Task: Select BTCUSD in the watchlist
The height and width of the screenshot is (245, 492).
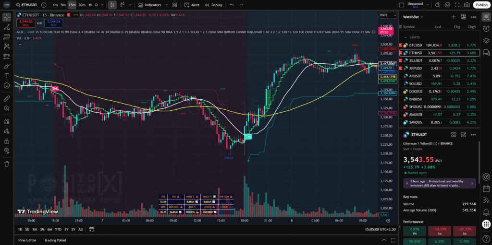Action: (439, 45)
